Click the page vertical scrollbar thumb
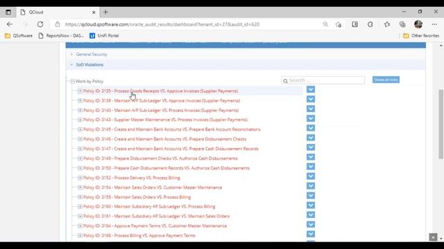 (441, 124)
